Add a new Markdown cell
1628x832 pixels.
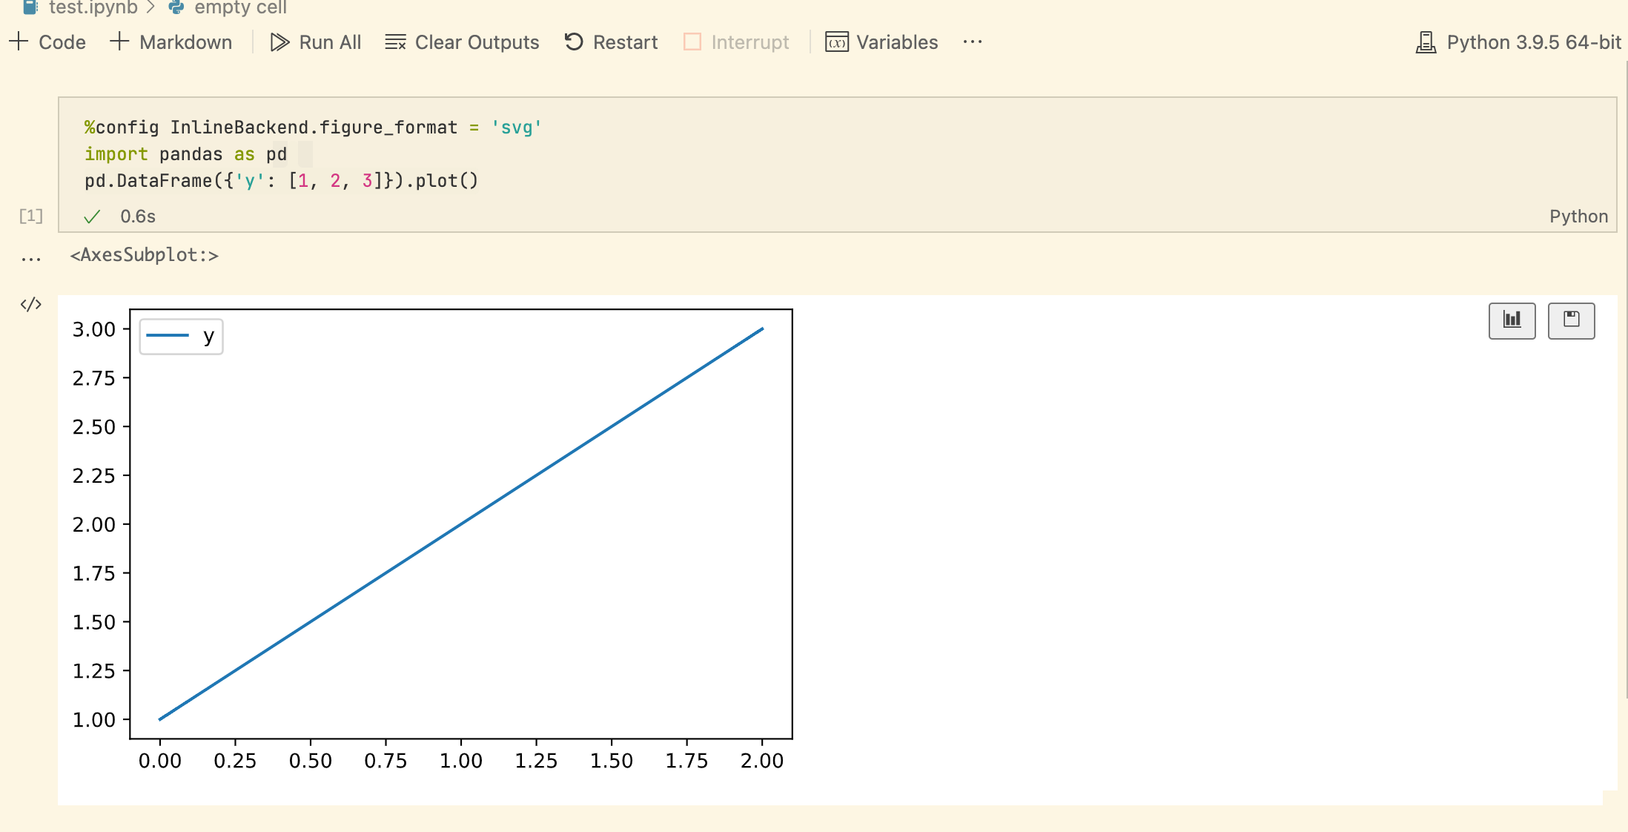171,42
